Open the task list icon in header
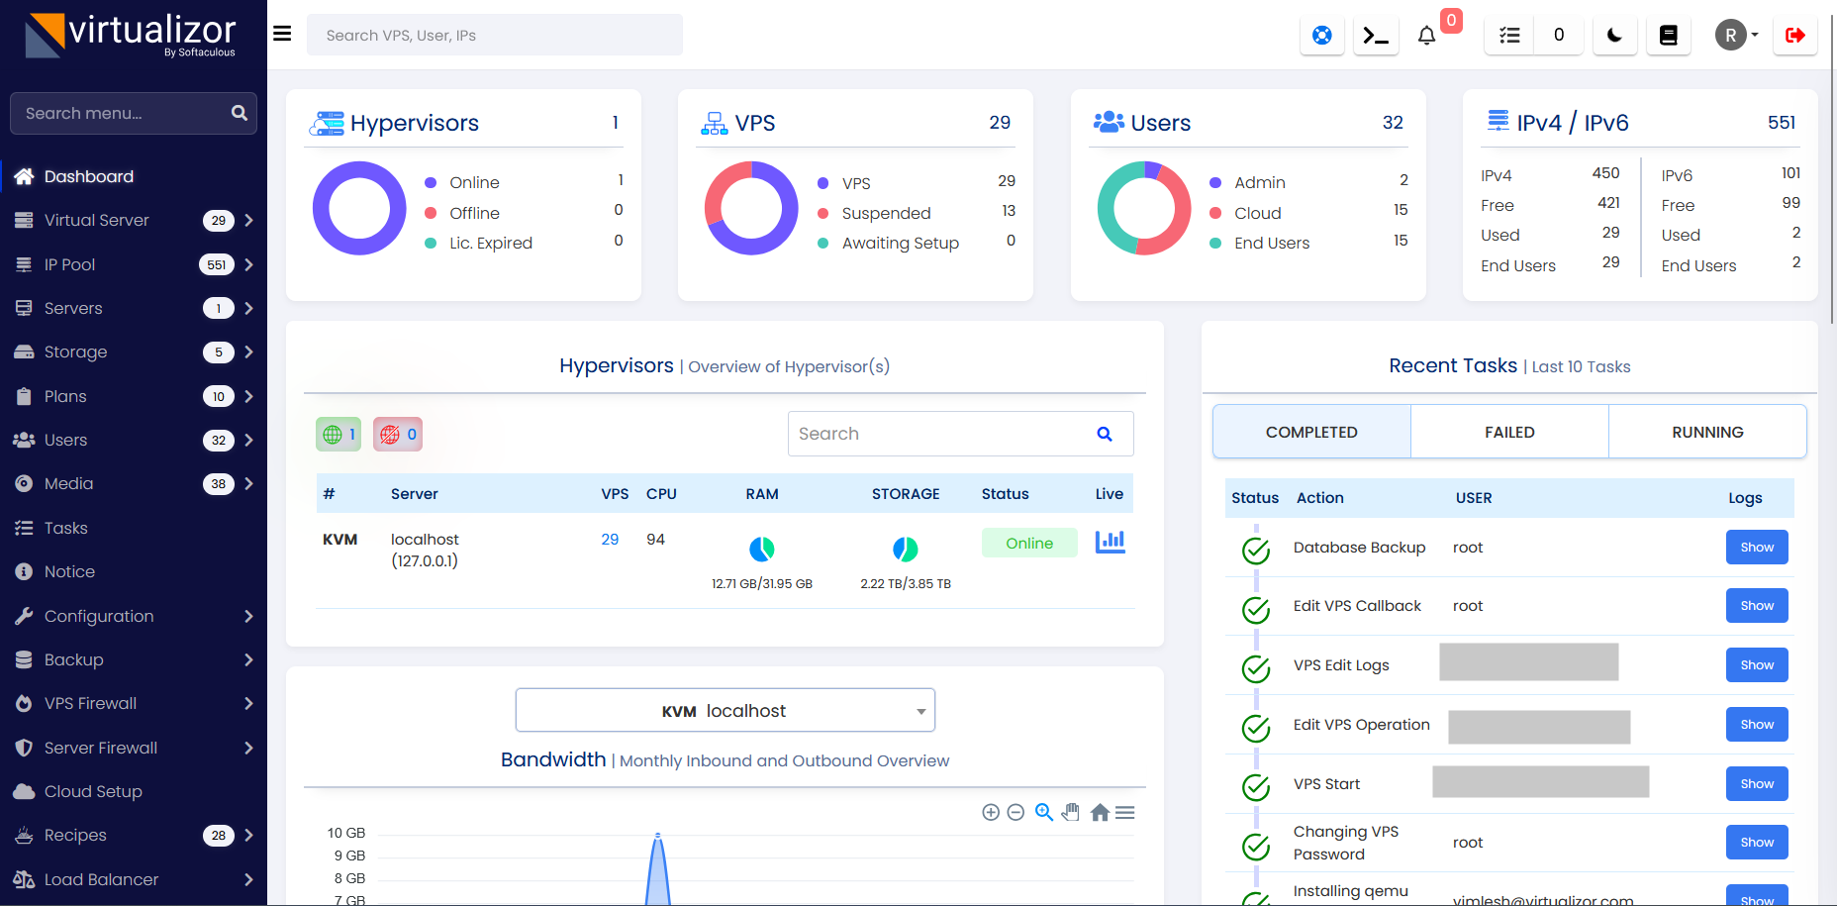The width and height of the screenshot is (1837, 906). 1509,36
